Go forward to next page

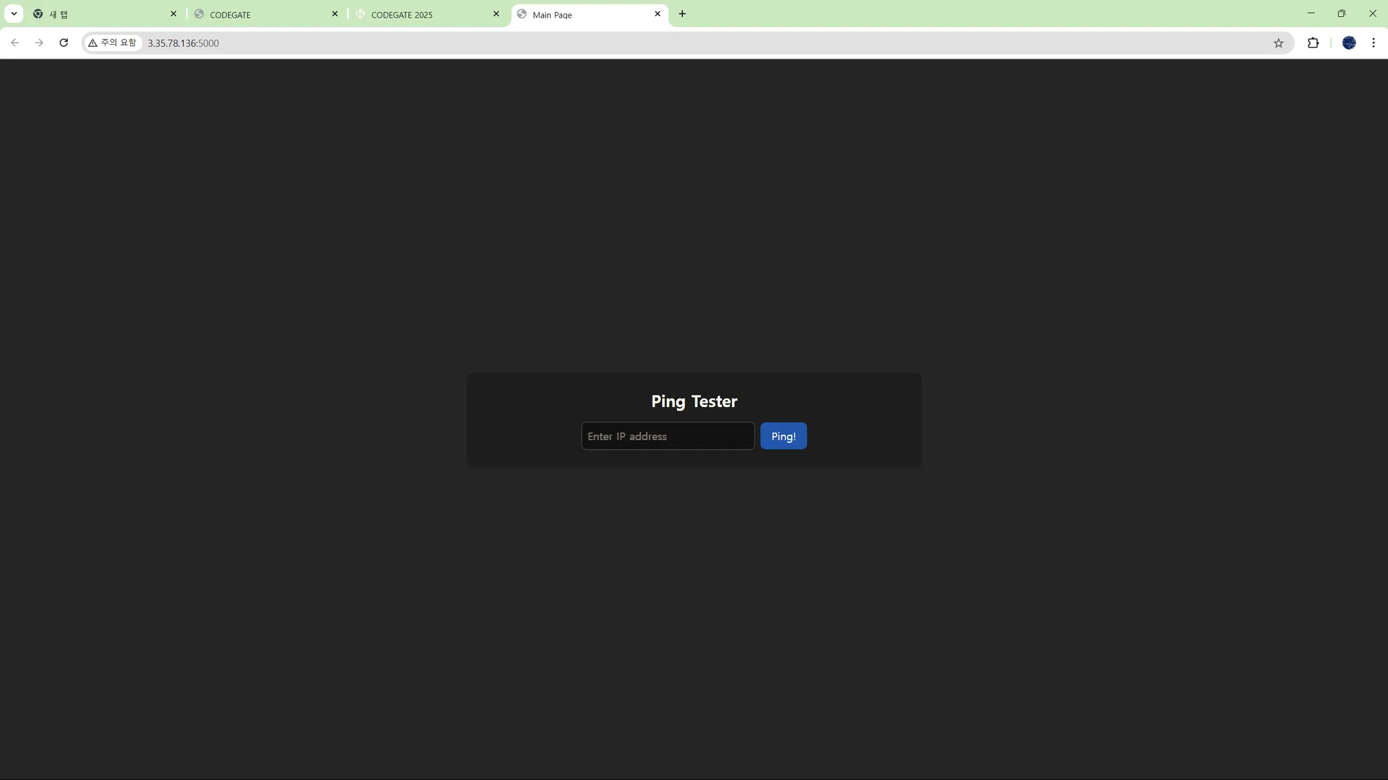[x=39, y=43]
